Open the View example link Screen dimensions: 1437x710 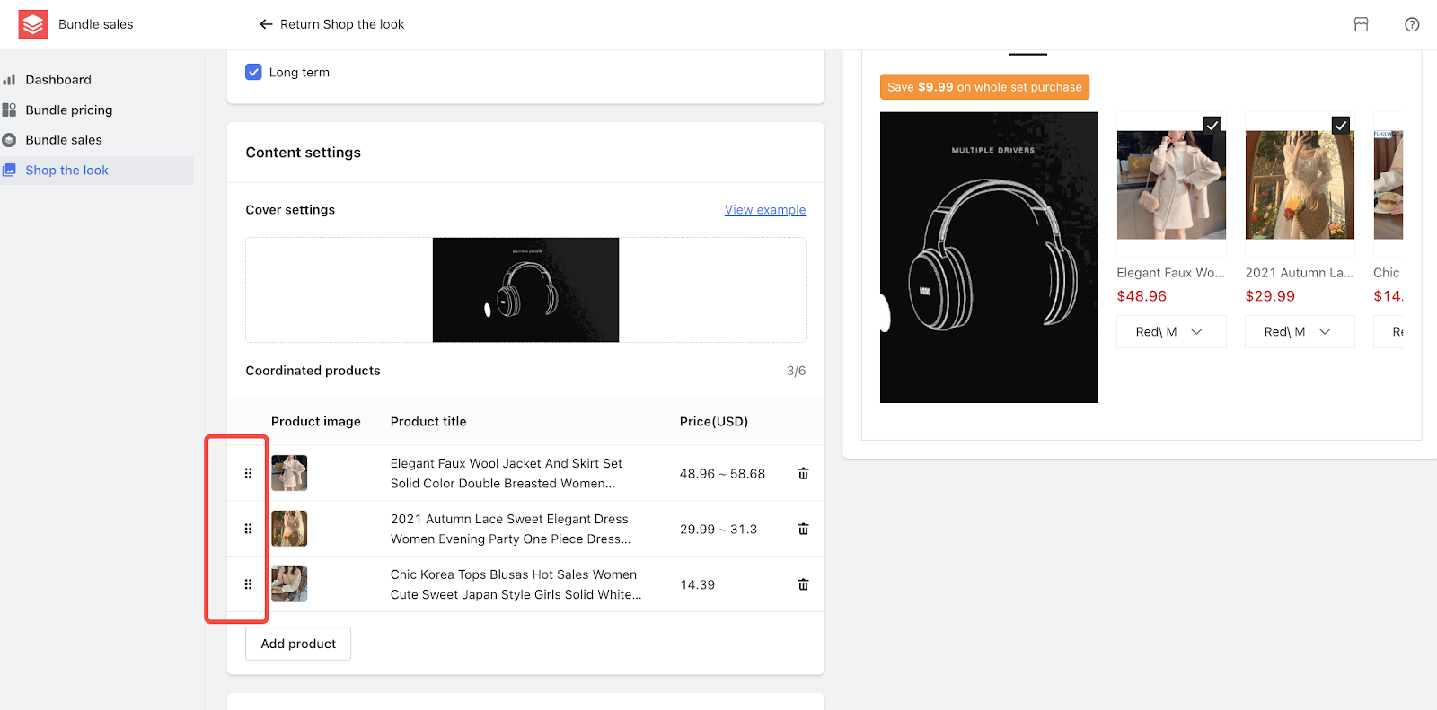765,209
